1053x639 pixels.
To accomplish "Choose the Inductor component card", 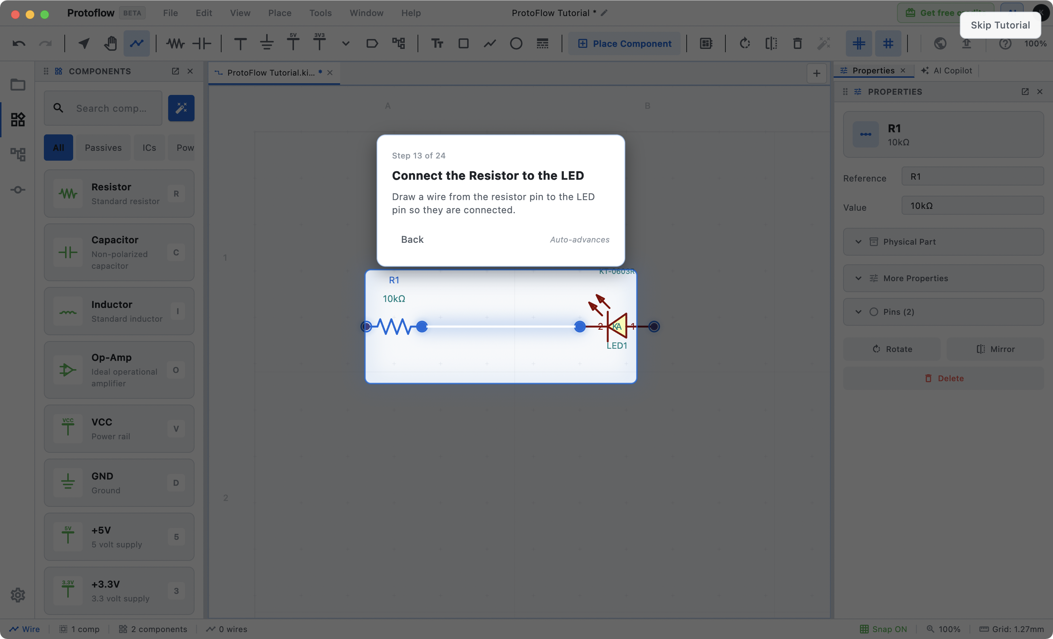I will (119, 311).
